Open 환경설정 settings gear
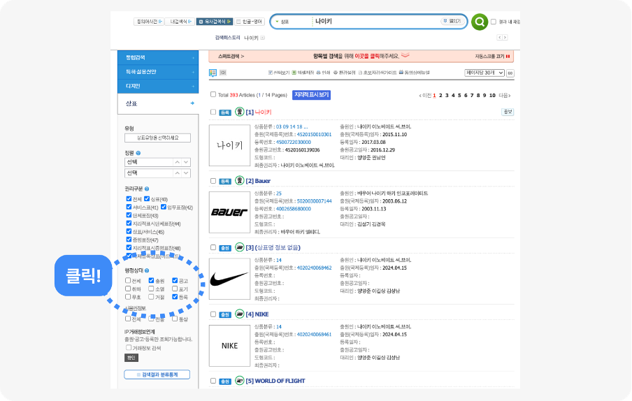This screenshot has height=401, width=632. (336, 73)
